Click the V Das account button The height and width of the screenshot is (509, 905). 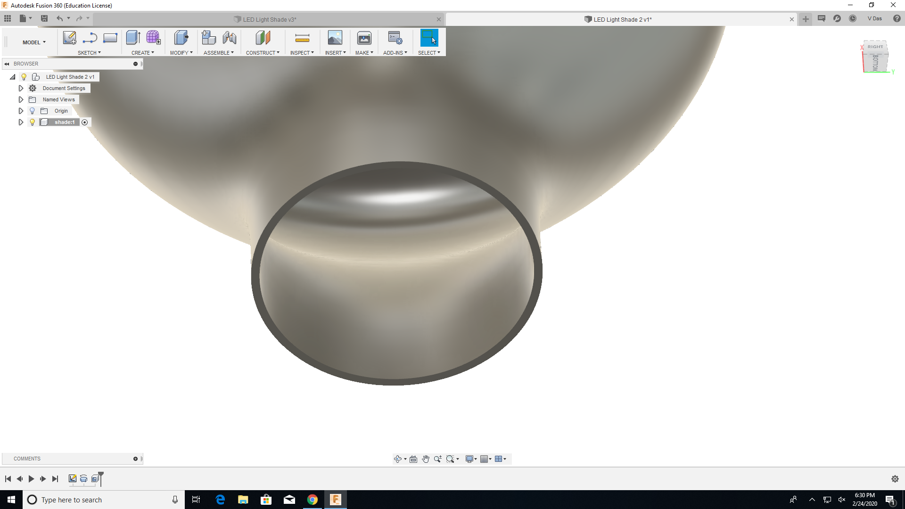(874, 19)
